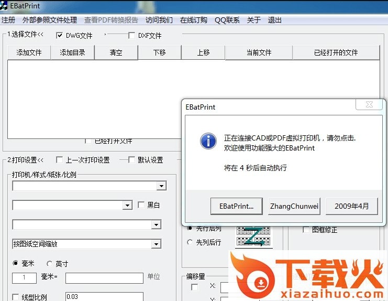The width and height of the screenshot is (388, 301).
Task: Click the 添加文件 button
Action: click(29, 52)
